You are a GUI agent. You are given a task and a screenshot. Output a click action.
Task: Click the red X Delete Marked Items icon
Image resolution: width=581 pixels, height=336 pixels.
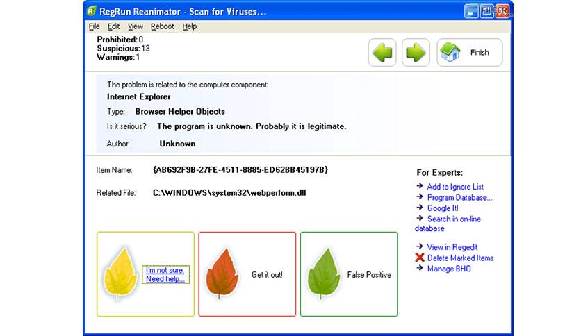tap(420, 258)
